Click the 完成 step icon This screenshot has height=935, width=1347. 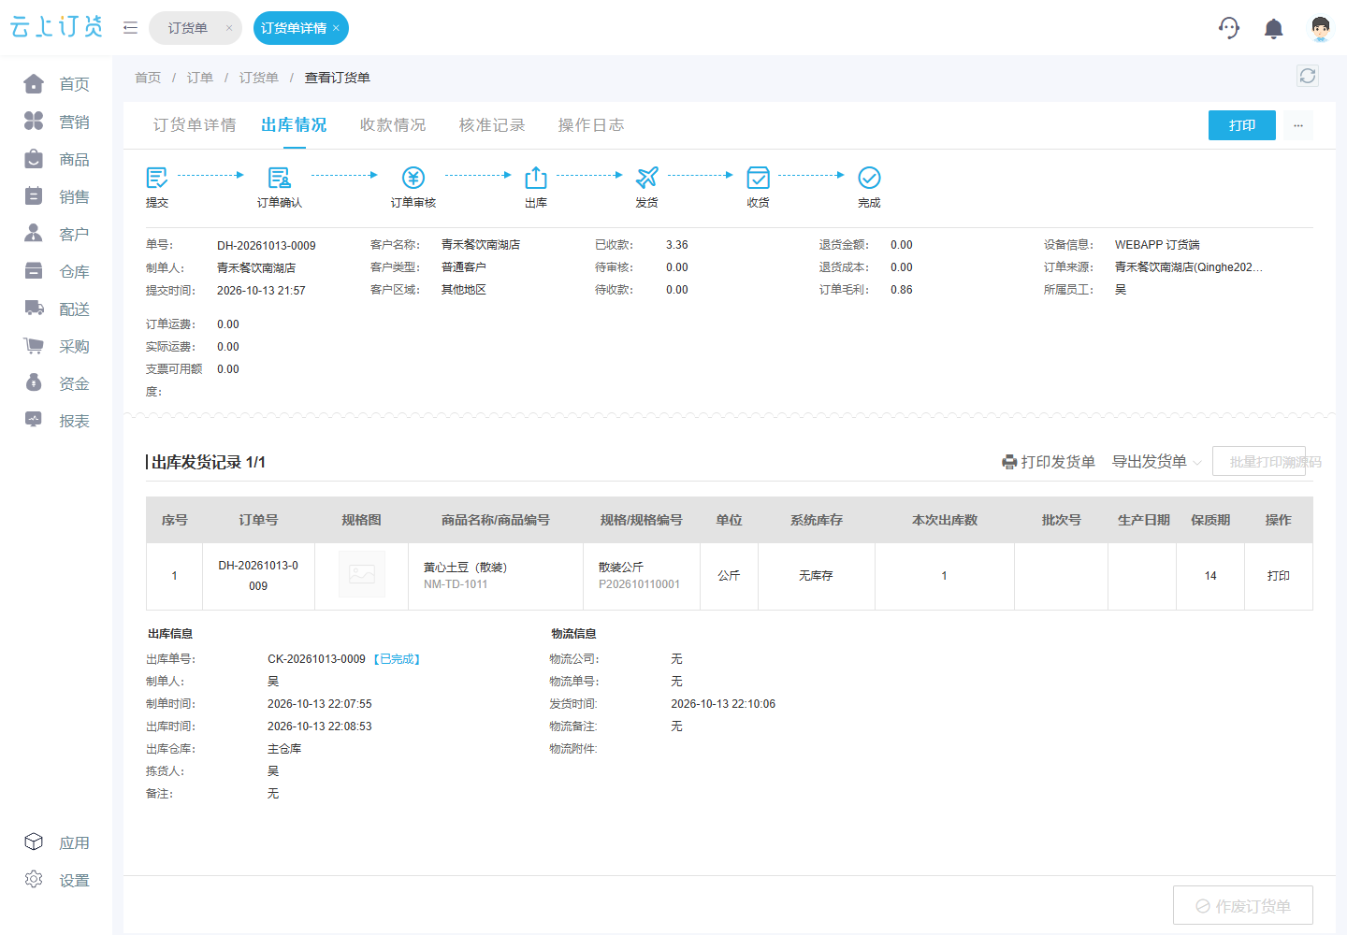tap(869, 177)
